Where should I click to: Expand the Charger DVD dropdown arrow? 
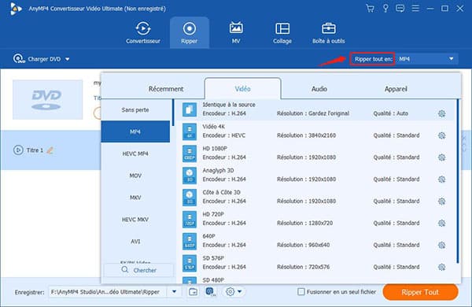pyautogui.click(x=68, y=59)
